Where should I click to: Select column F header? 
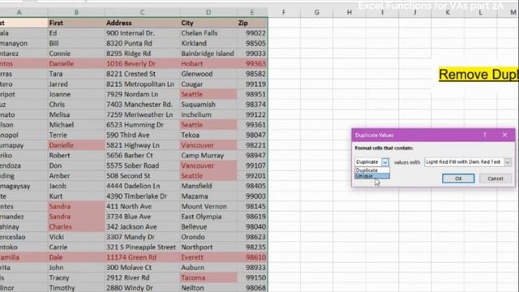click(x=284, y=12)
